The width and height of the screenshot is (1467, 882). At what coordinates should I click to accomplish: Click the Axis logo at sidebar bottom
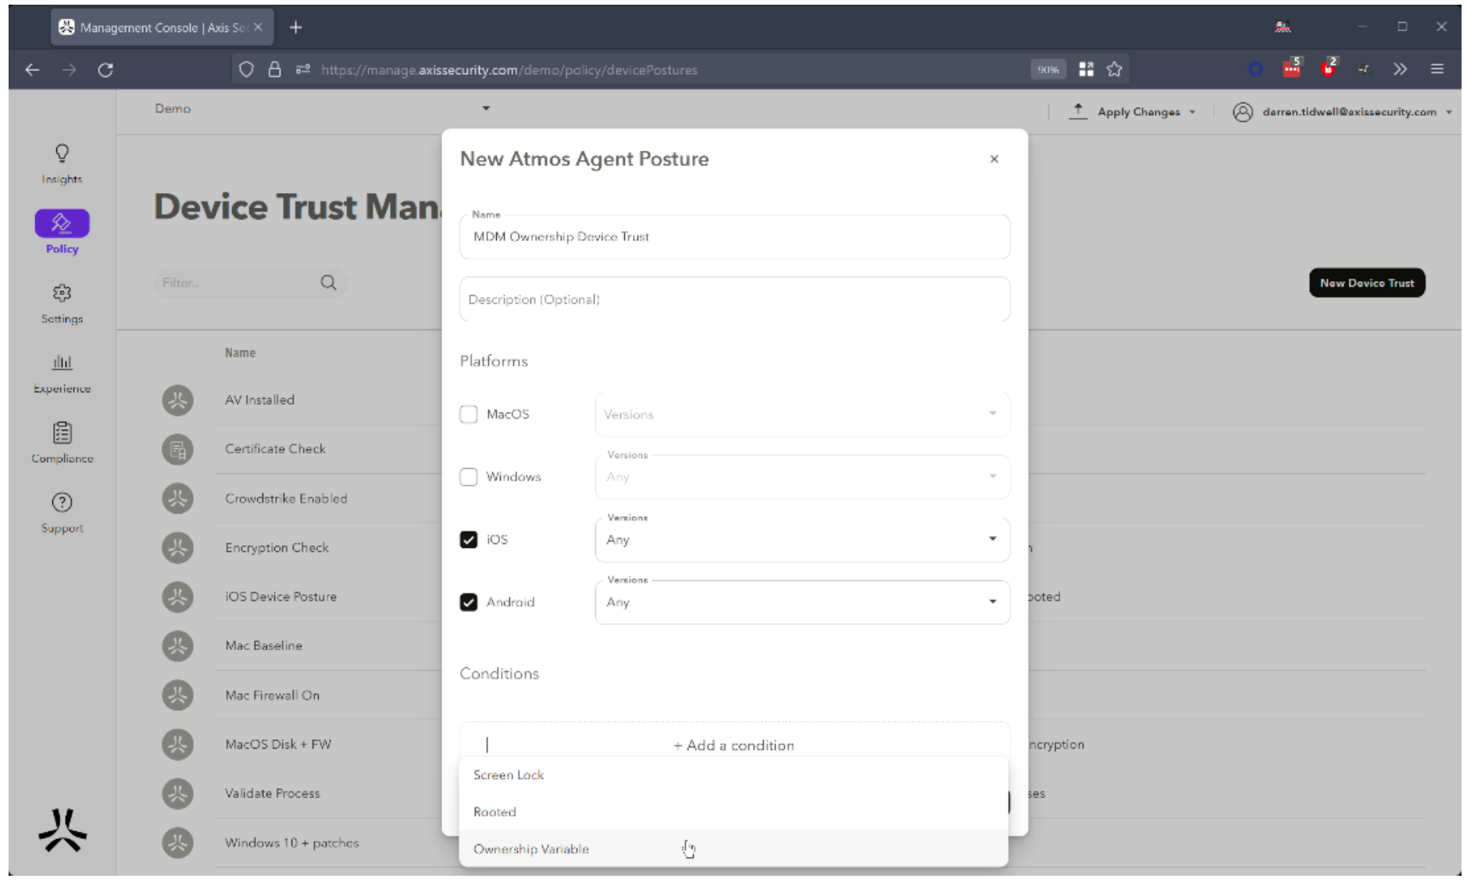pyautogui.click(x=62, y=830)
